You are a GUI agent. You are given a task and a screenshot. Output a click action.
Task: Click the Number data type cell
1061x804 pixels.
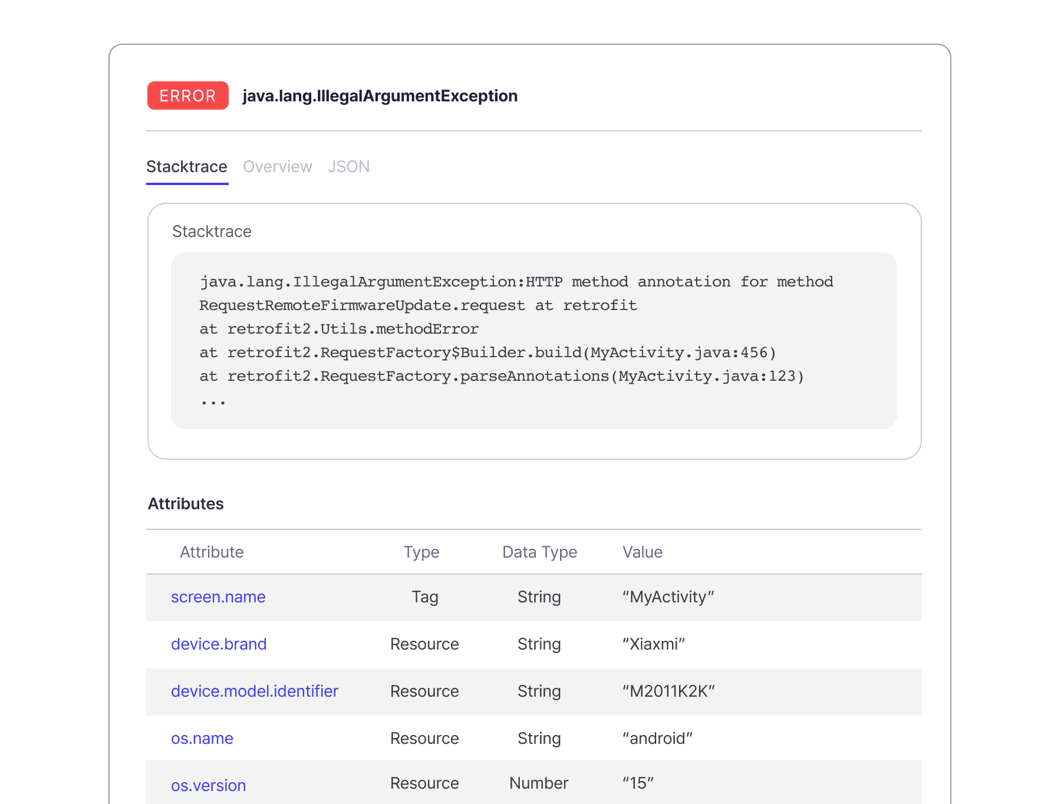(x=539, y=783)
